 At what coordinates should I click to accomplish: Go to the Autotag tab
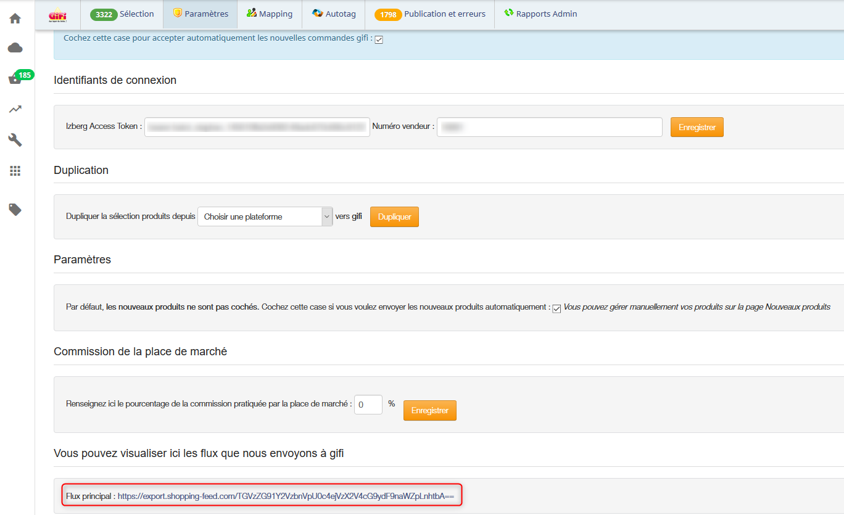[334, 14]
